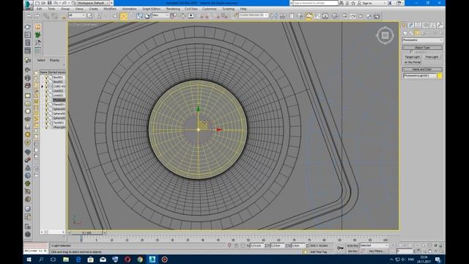Image resolution: width=469 pixels, height=264 pixels.
Task: Click the Free Light button
Action: (432, 57)
